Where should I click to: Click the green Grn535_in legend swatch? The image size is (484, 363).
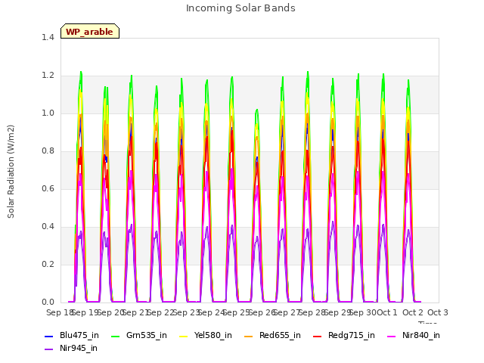(x=116, y=336)
